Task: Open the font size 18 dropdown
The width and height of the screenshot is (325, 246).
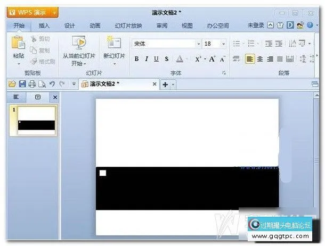Action: click(223, 44)
